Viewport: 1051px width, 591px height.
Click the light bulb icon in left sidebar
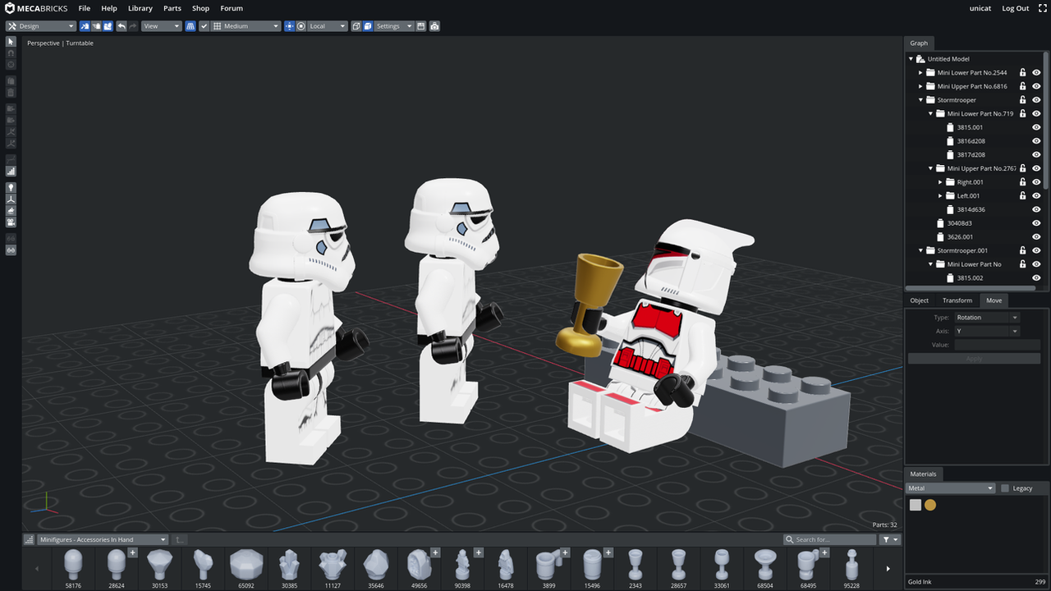point(11,187)
